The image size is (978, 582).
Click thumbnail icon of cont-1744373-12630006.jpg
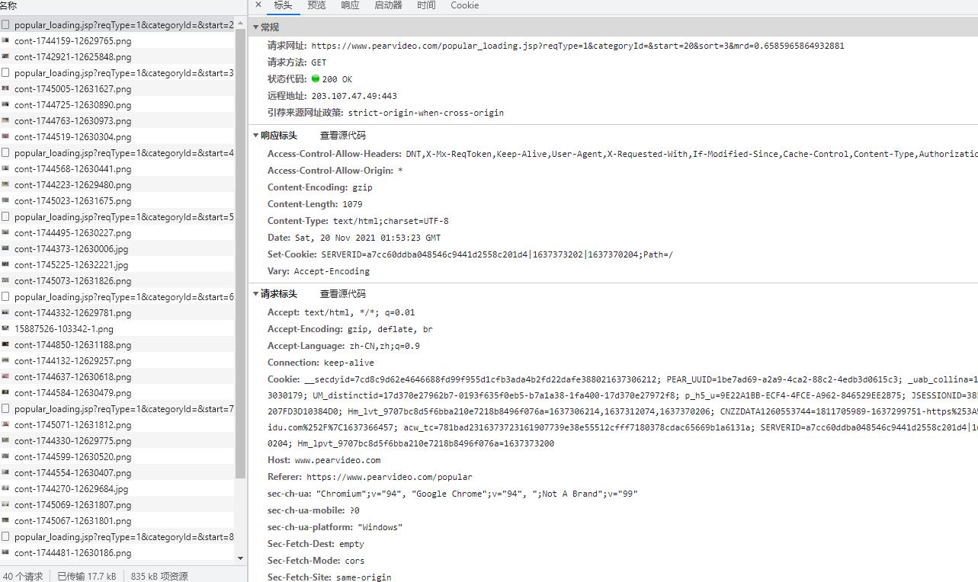[x=6, y=249]
